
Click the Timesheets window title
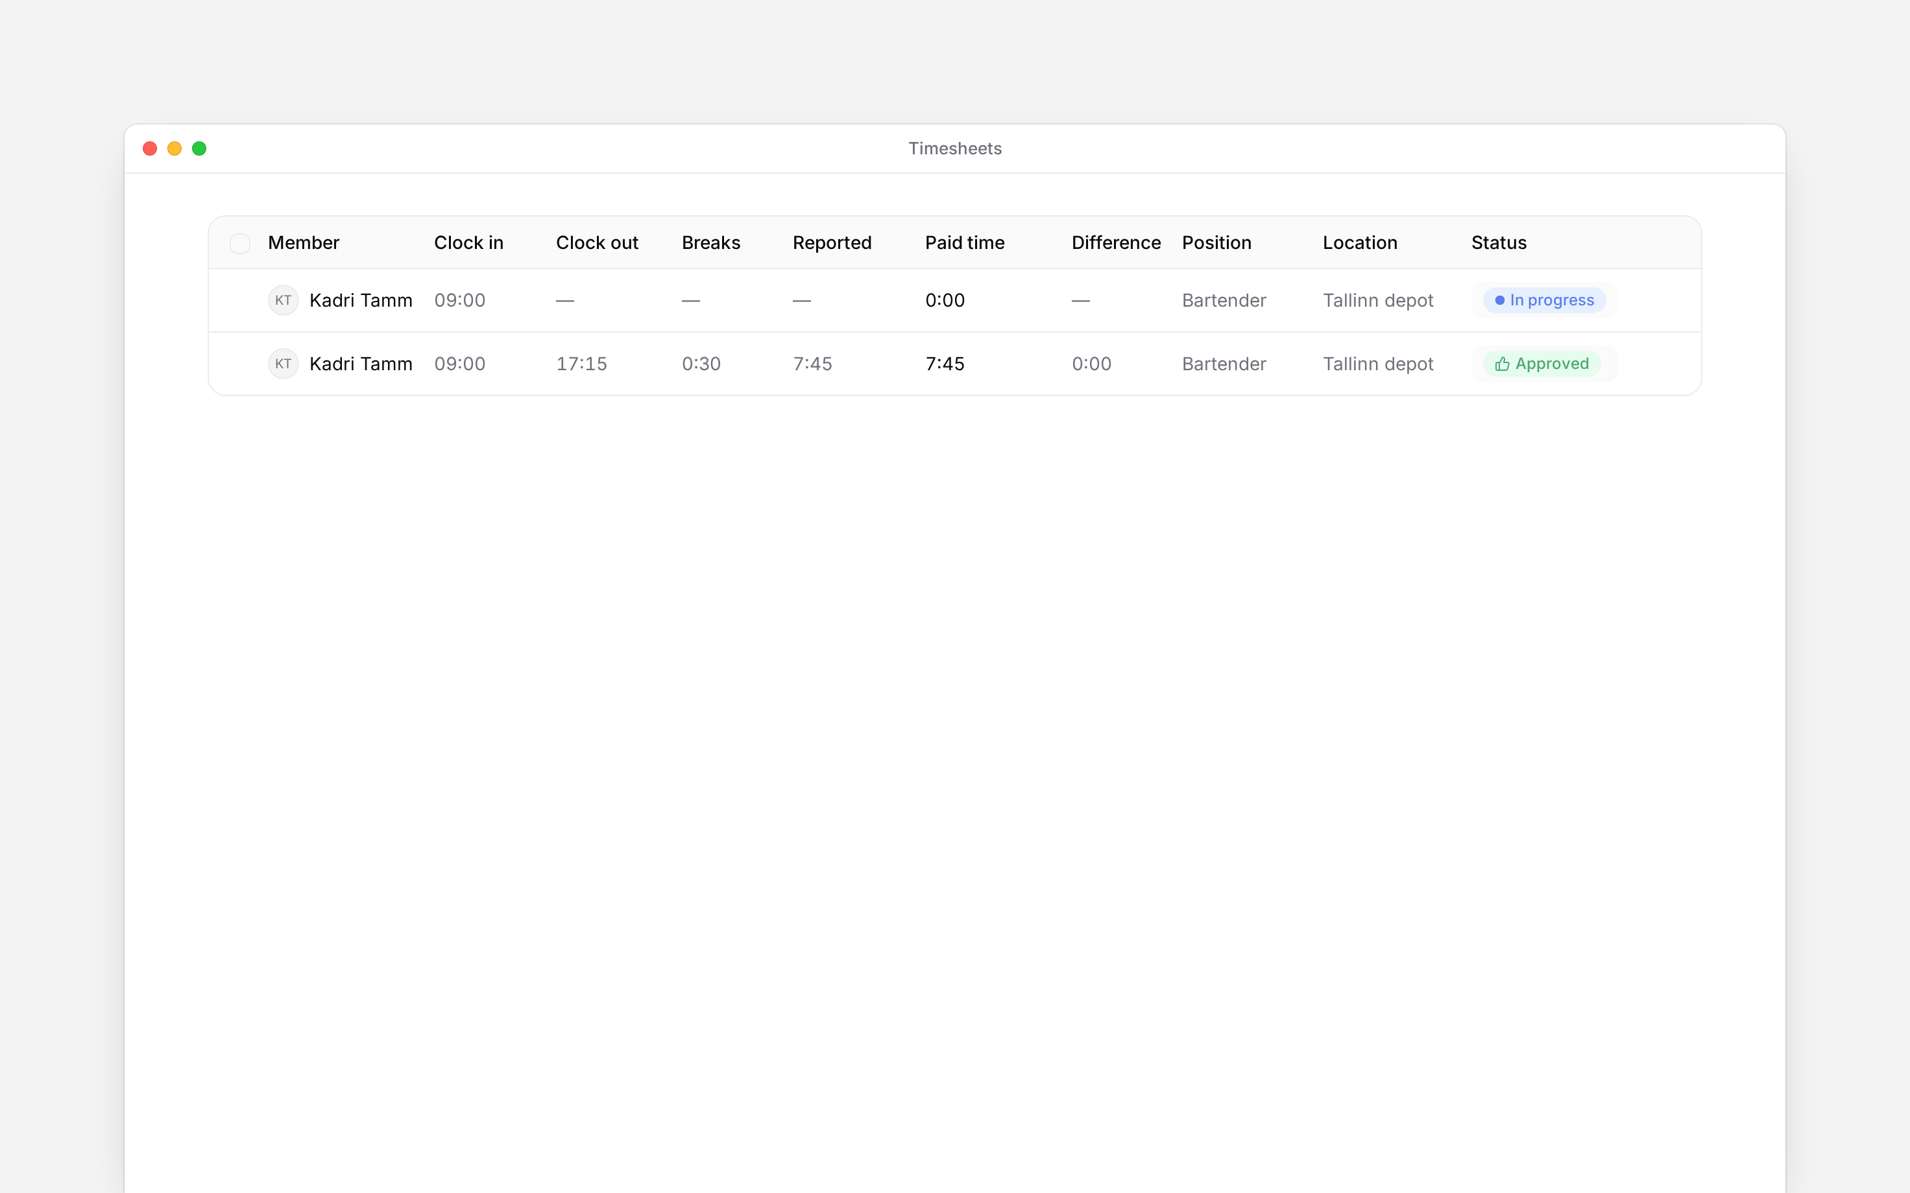(x=955, y=148)
